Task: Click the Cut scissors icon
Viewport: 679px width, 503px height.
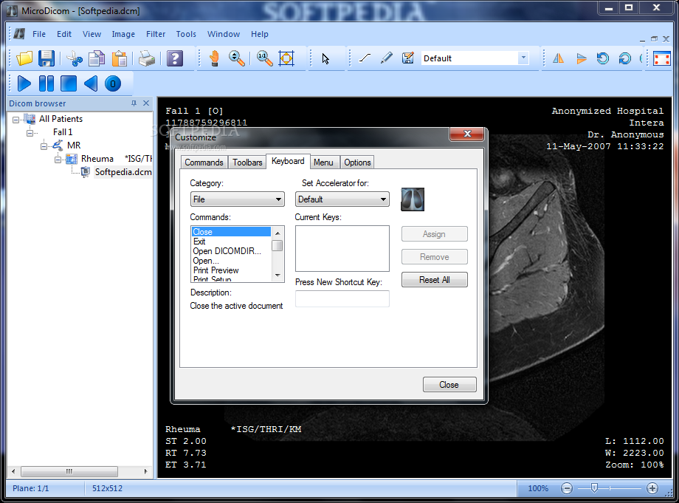Action: coord(75,58)
